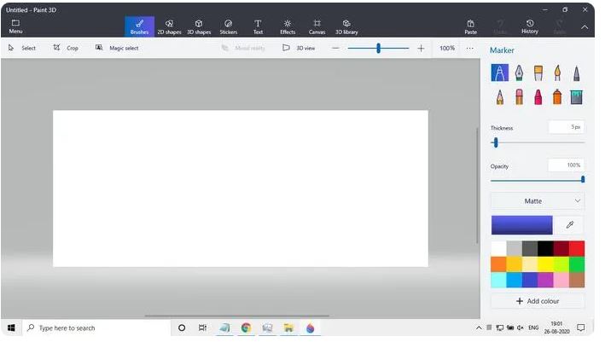Choose the yellow colour swatch
Viewport: 605px width, 342px height.
(x=545, y=264)
